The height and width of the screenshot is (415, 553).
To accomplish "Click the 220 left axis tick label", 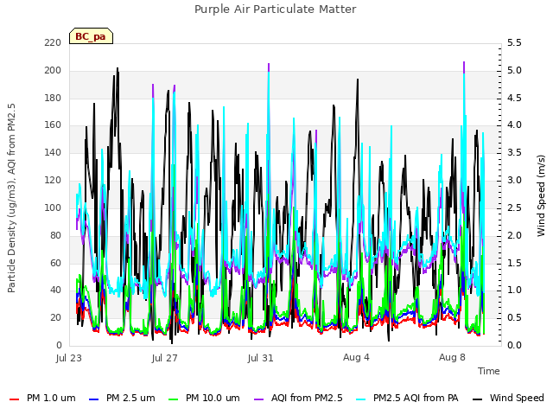I will 53,42.
